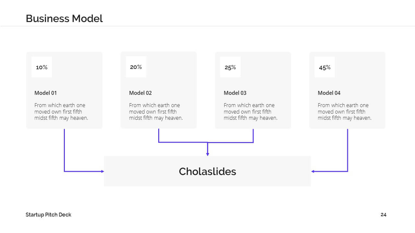The image size is (415, 233).
Task: Click the Model 04 description text
Action: (x=345, y=112)
